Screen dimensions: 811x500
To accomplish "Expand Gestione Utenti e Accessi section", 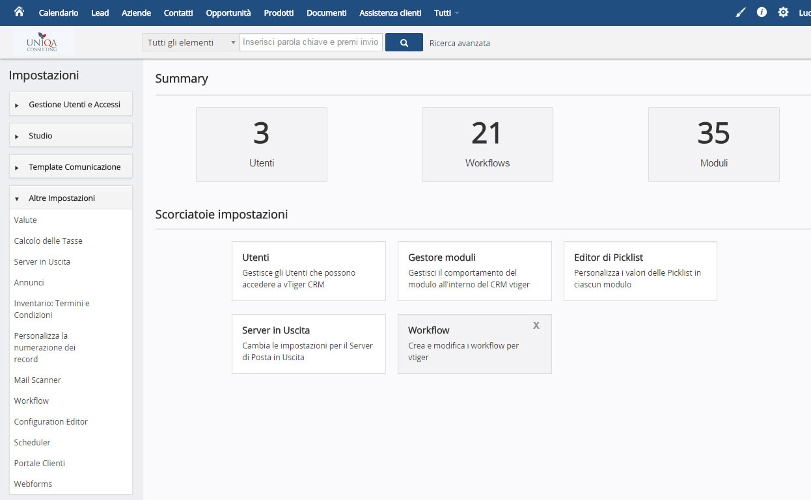I will tap(71, 104).
